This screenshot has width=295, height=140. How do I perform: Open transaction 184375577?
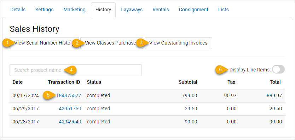69,95
